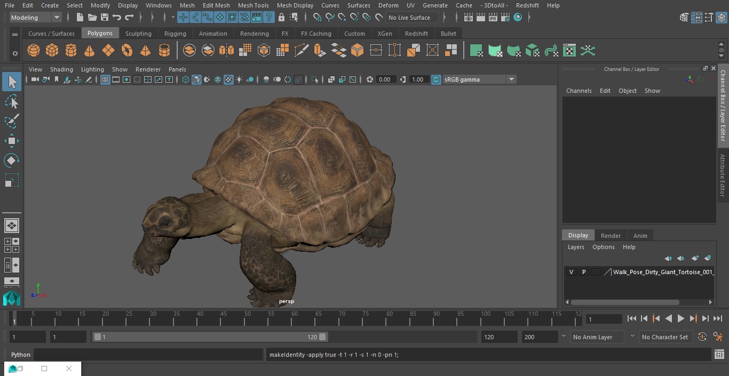Viewport: 729px width, 376px height.
Task: Switch to the Sculpting shelf tab
Action: pos(138,34)
